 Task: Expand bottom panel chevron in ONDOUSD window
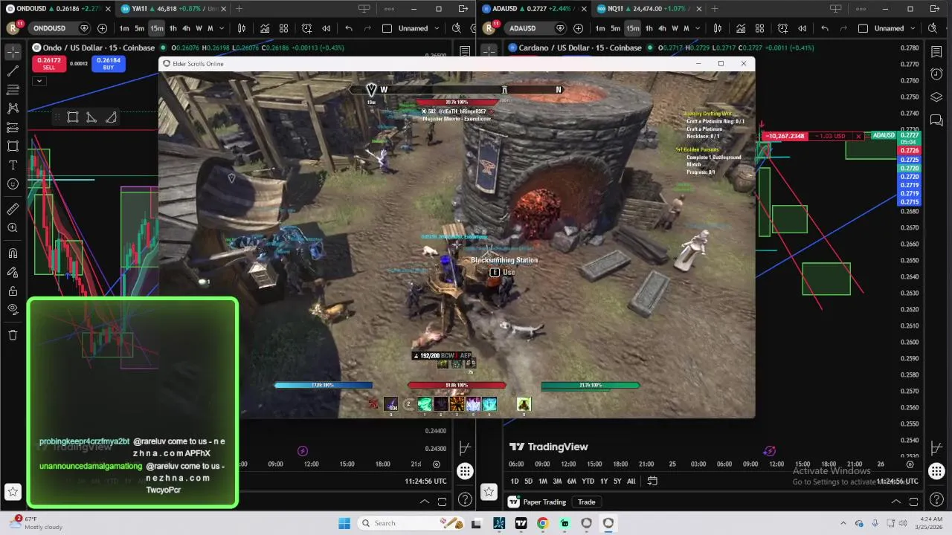[x=425, y=502]
